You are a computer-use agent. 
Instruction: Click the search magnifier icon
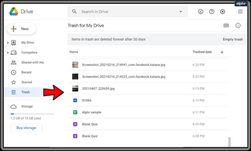(x=74, y=12)
